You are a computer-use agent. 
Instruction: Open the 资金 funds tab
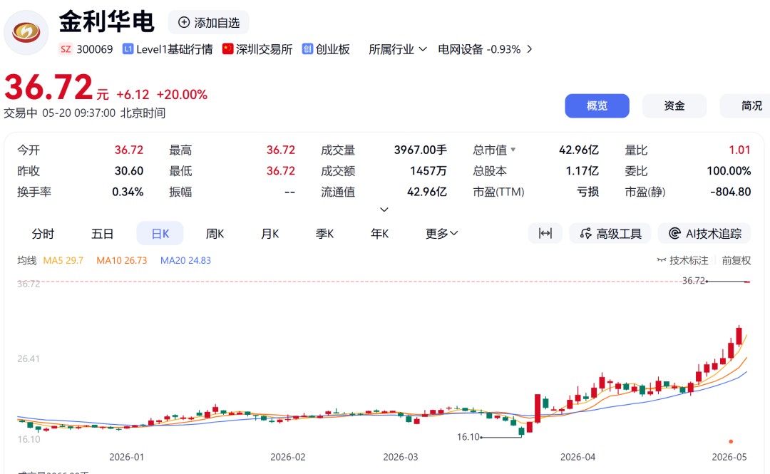(674, 105)
